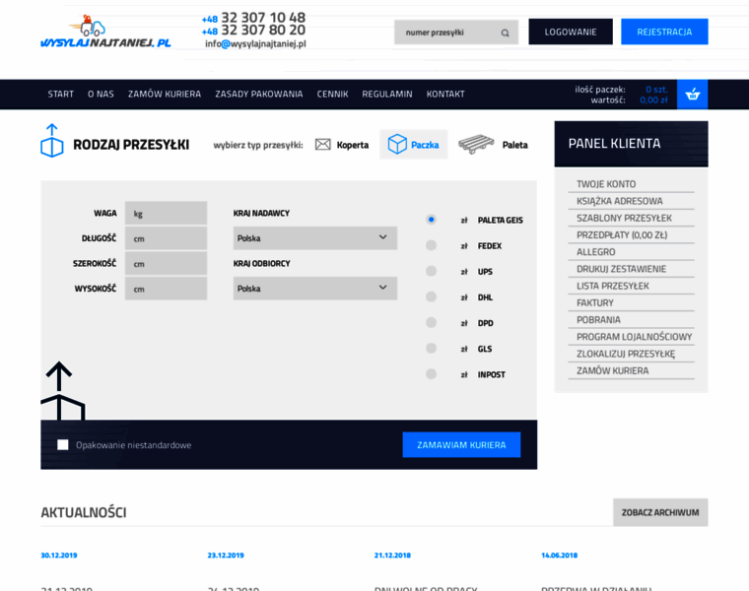
Task: Enable Opakowanie niestandardowe checkbox
Action: click(62, 445)
